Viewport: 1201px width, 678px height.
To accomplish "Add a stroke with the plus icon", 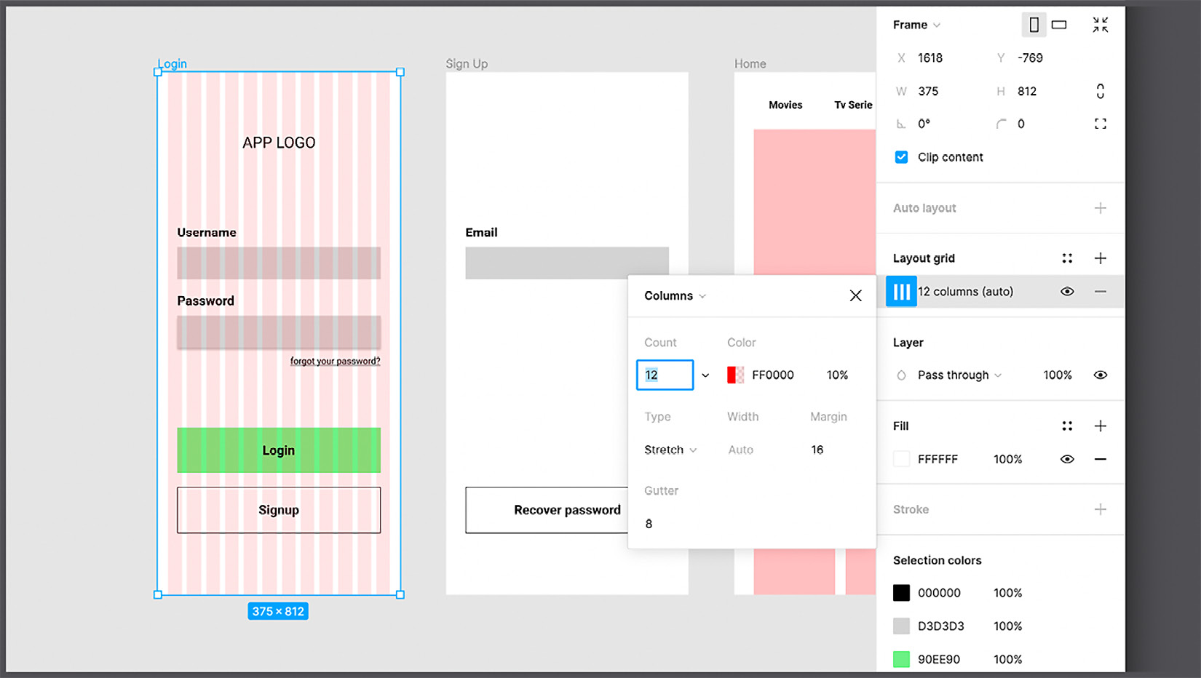I will tap(1099, 509).
